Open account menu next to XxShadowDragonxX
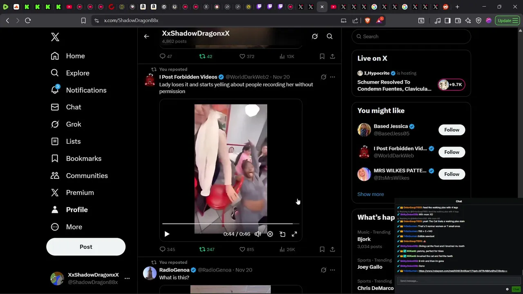 click(127, 278)
